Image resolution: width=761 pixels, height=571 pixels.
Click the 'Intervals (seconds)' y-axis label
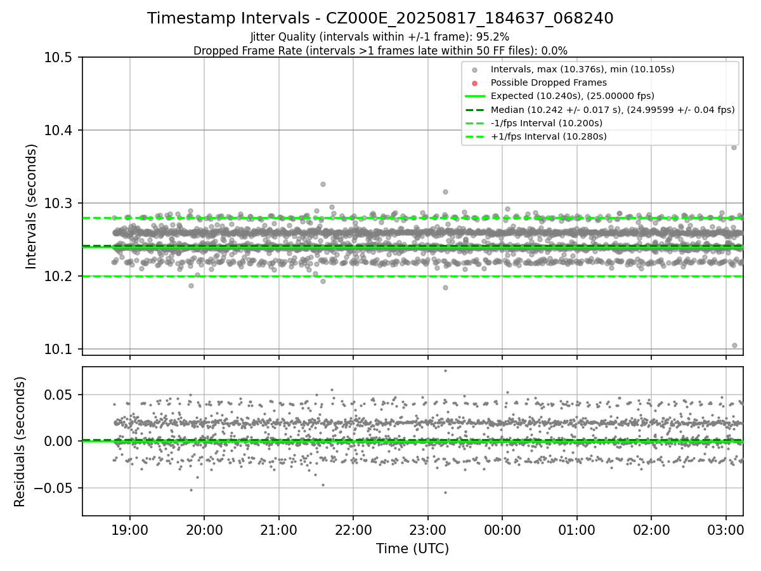[32, 206]
